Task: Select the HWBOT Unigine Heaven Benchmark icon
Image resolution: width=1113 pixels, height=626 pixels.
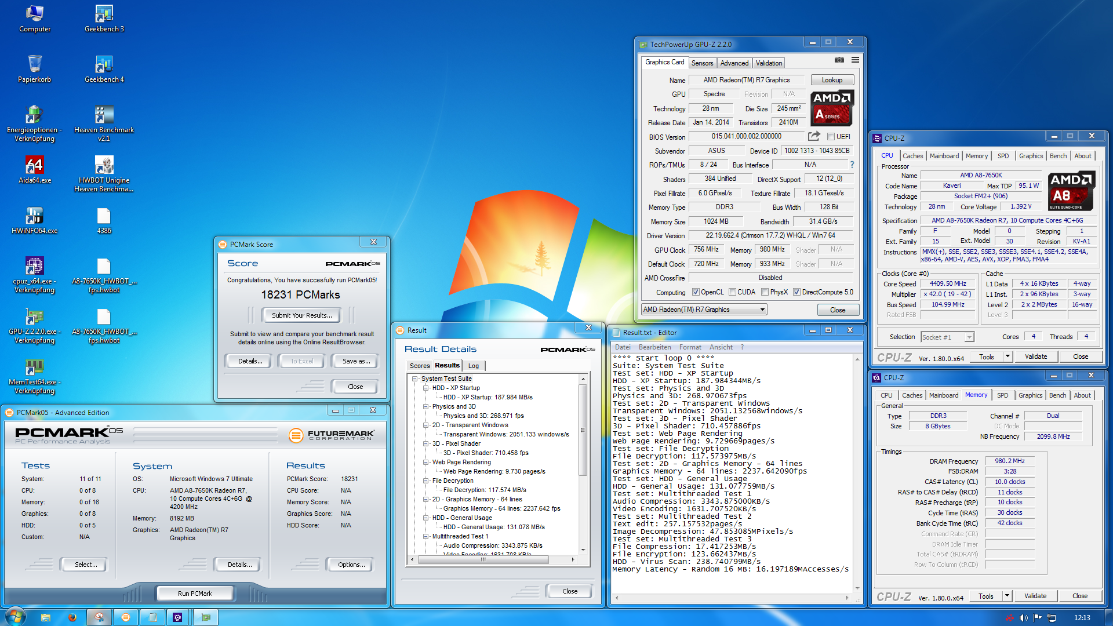Action: click(104, 174)
